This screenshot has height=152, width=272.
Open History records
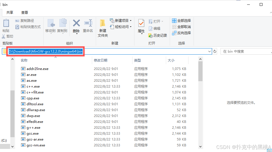pos(158,35)
